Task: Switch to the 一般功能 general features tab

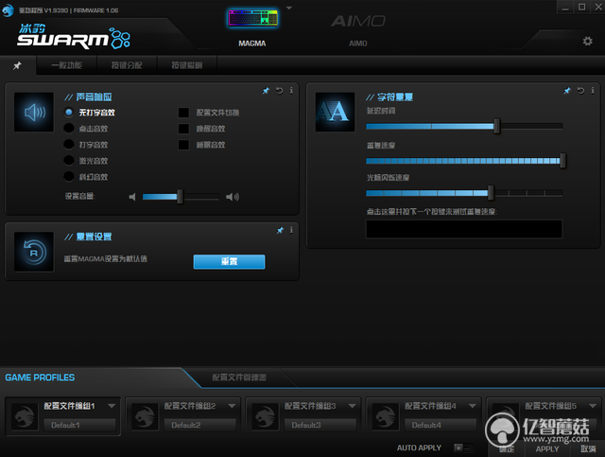Action: pos(67,65)
